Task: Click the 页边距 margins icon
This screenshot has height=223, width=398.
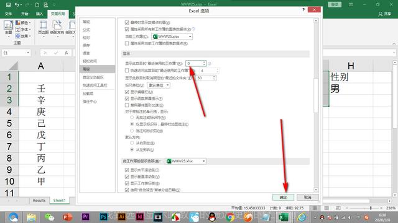Action: (43, 25)
